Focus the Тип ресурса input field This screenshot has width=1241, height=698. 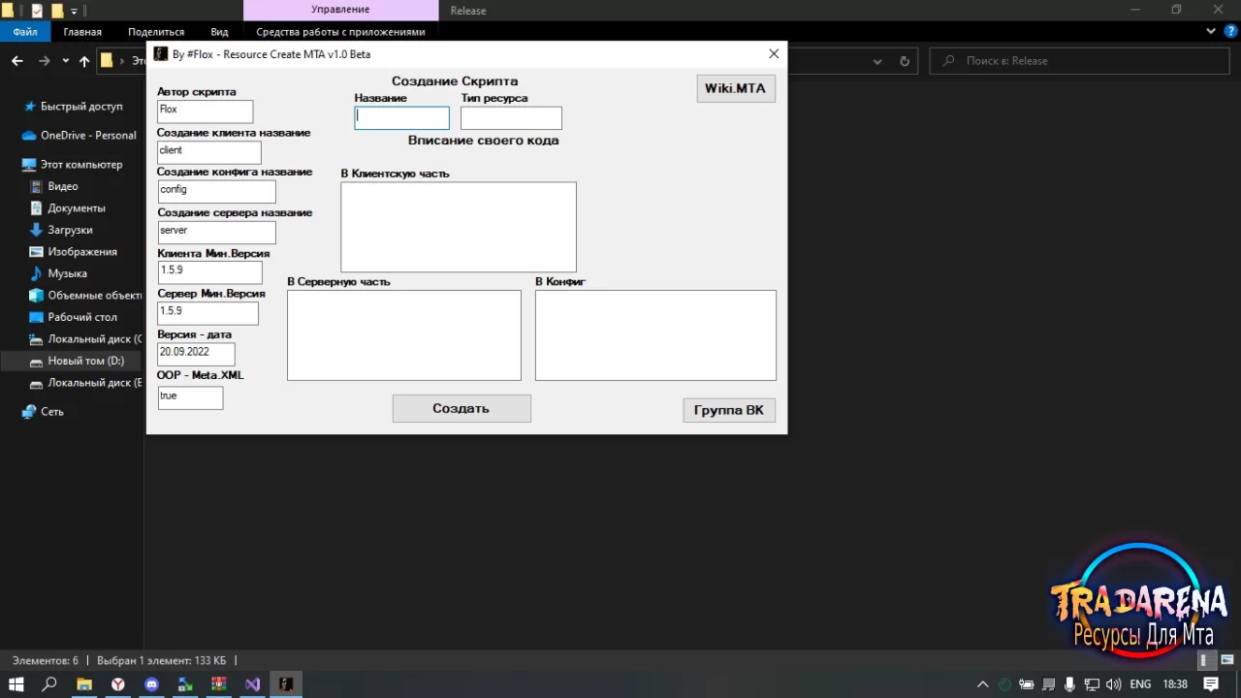pyautogui.click(x=511, y=117)
